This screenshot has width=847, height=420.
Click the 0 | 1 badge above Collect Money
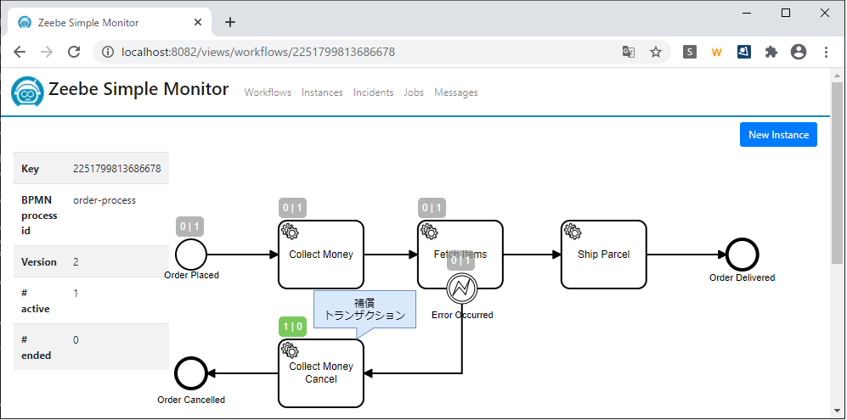coord(292,208)
